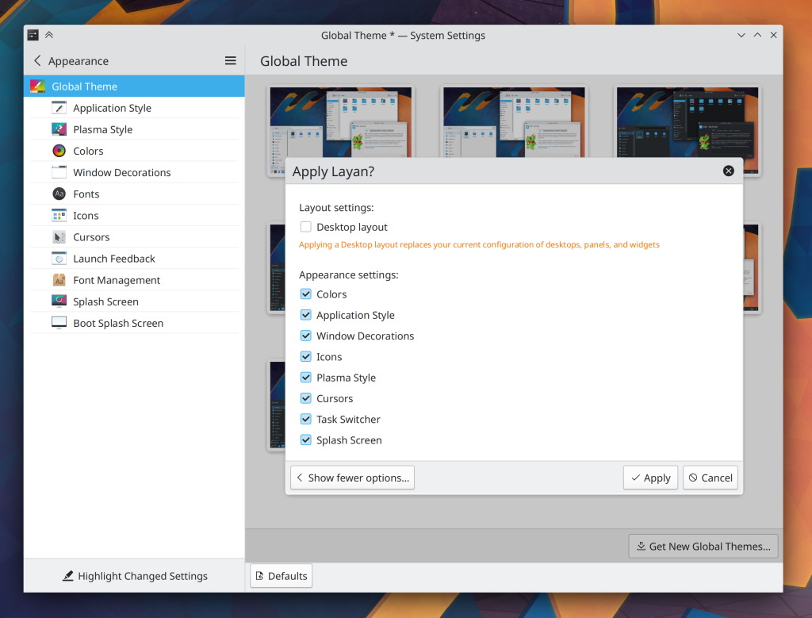Open the Fonts settings icon
The height and width of the screenshot is (618, 812).
click(58, 194)
